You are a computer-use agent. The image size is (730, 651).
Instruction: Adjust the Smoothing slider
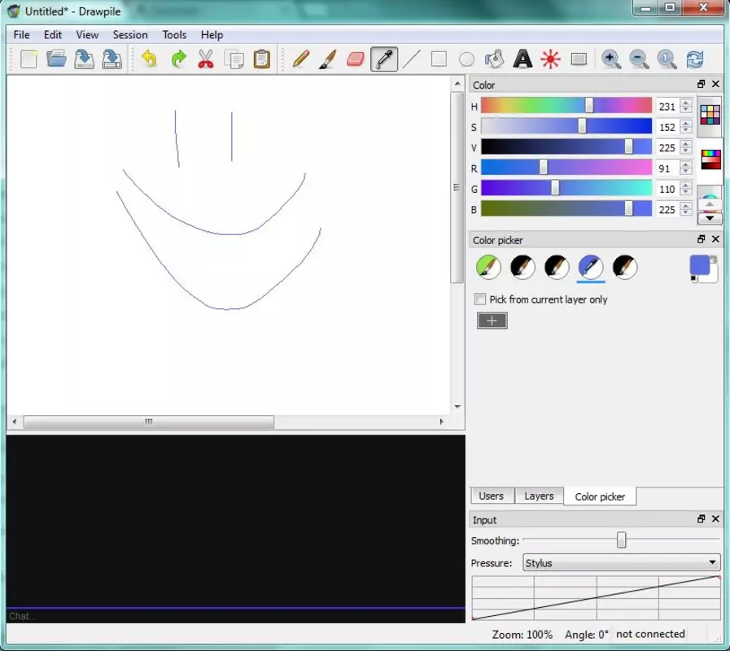pyautogui.click(x=622, y=540)
